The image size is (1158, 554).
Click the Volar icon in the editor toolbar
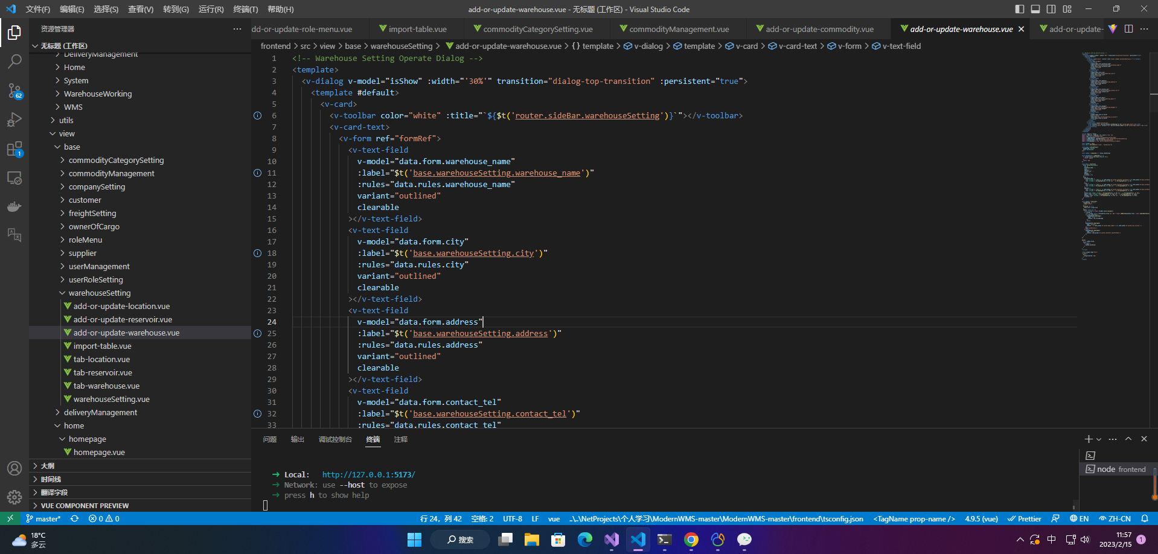[x=1113, y=29]
